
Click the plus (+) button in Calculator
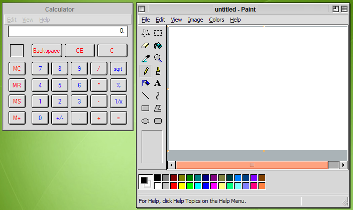coord(99,118)
